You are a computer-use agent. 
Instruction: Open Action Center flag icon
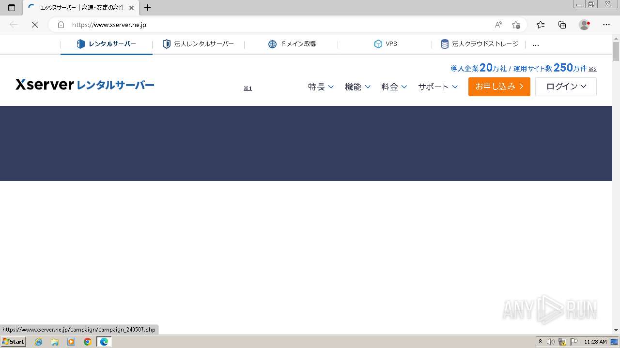[574, 342]
